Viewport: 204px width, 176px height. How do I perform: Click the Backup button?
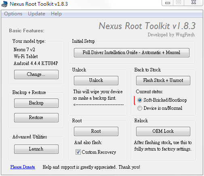coord(36,103)
